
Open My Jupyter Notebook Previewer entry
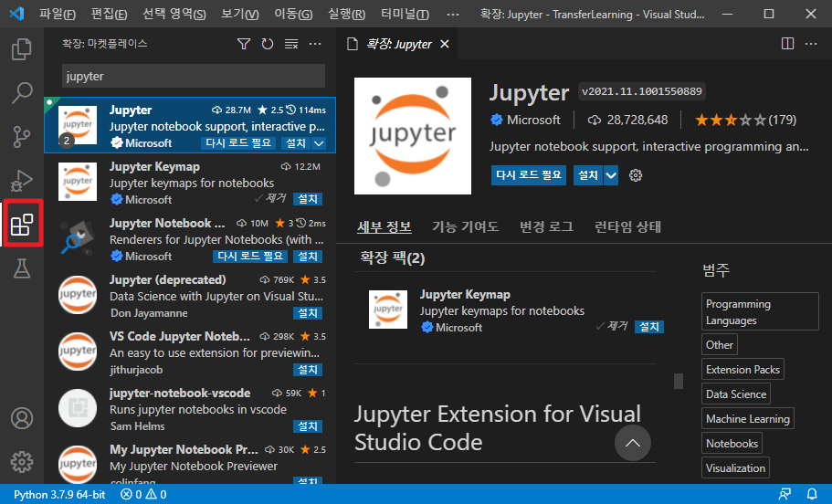(190, 464)
